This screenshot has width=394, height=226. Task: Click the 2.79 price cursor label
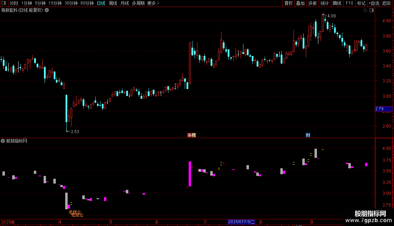pos(384,109)
